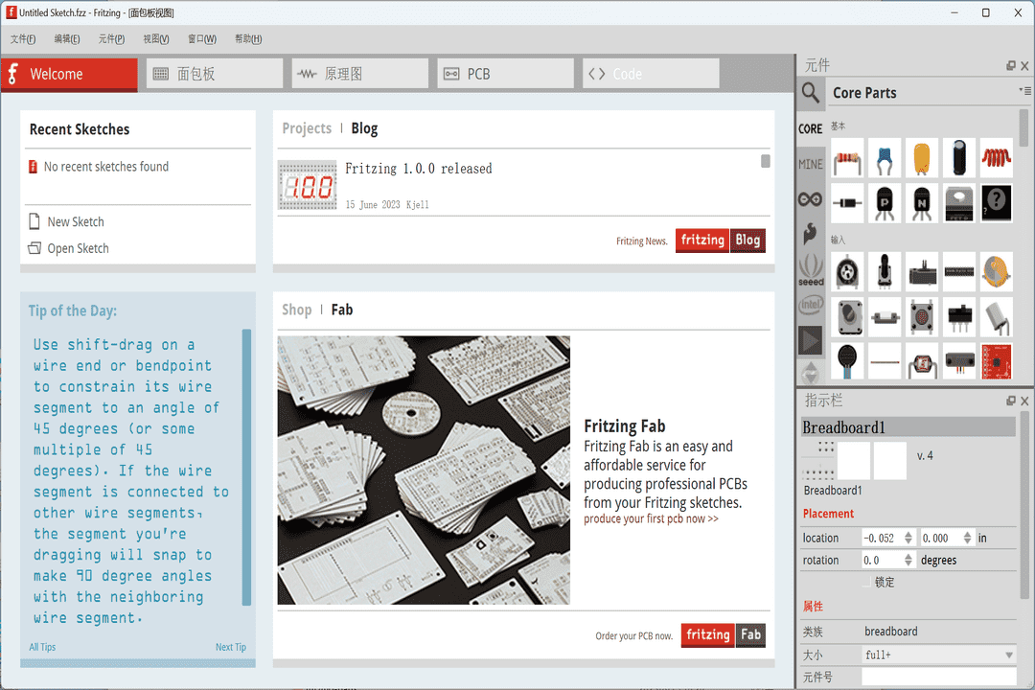Click the blog list scrollbar handle
This screenshot has height=690, width=1035.
coord(766,161)
